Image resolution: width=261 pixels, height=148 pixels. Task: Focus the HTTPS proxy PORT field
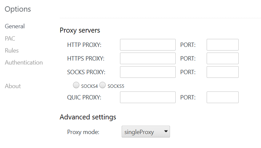coord(222,58)
